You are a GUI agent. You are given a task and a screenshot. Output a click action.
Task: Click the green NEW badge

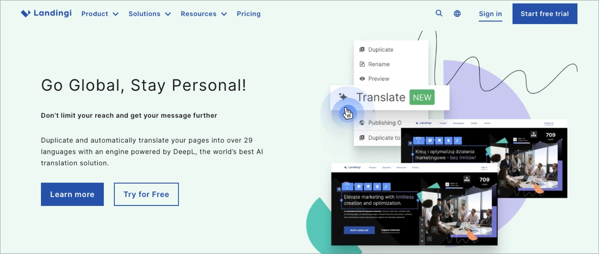pyautogui.click(x=422, y=97)
